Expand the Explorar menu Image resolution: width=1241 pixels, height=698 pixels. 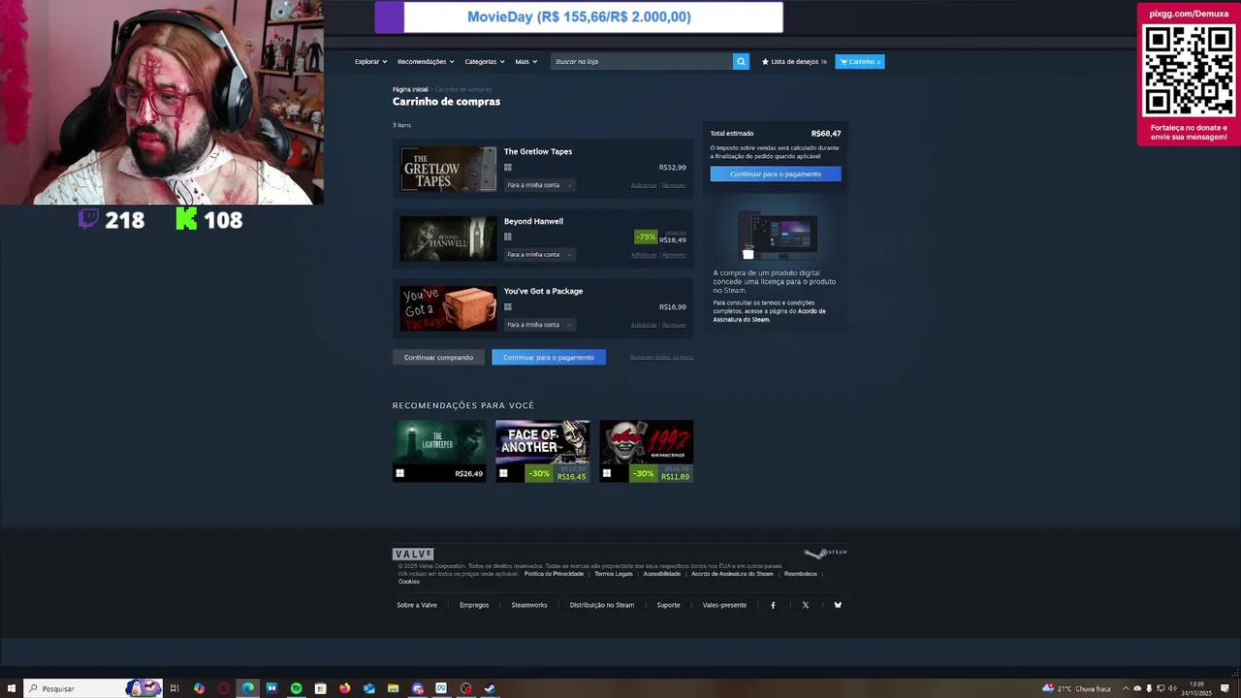coord(370,61)
